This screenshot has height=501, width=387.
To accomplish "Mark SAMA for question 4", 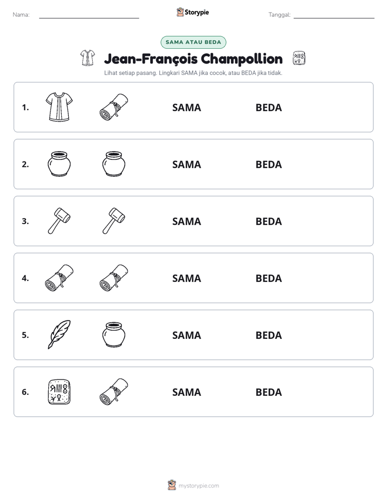I will (186, 278).
